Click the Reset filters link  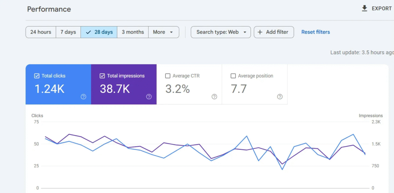click(x=316, y=32)
